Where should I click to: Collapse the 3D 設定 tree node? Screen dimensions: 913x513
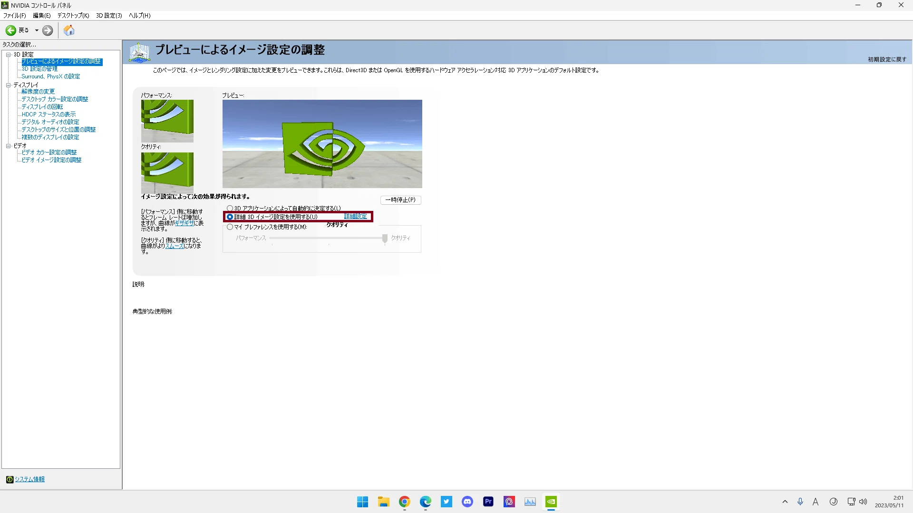[x=8, y=55]
